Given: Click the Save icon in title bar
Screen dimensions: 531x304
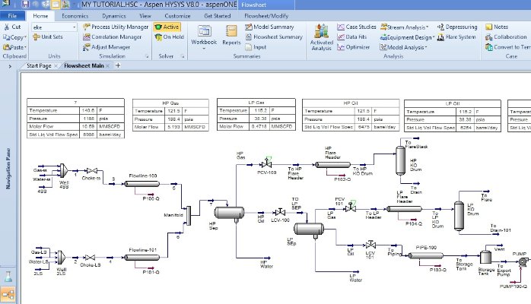Looking at the screenshot, I should coord(25,4).
